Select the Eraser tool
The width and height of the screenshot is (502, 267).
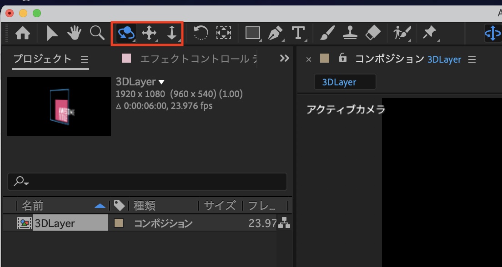pyautogui.click(x=373, y=33)
